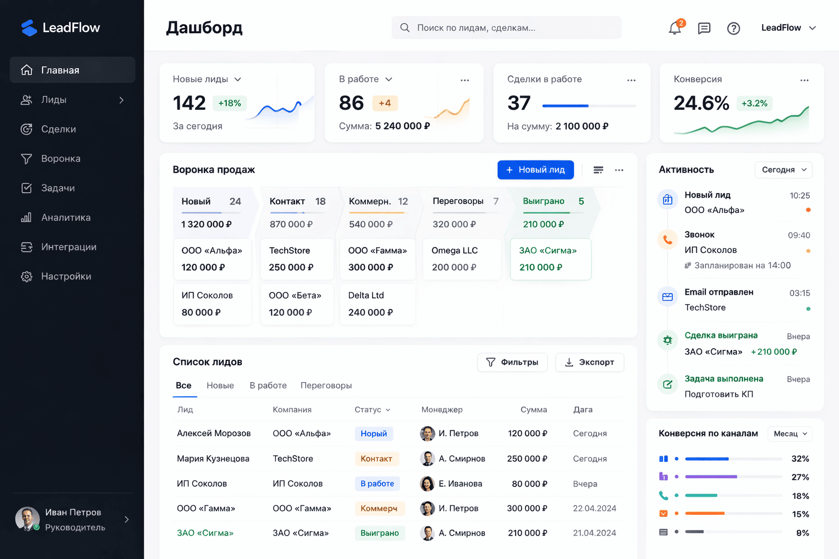Screen dimensions: 839x559
Task: Open the notifications bell with badge
Action: coord(675,27)
